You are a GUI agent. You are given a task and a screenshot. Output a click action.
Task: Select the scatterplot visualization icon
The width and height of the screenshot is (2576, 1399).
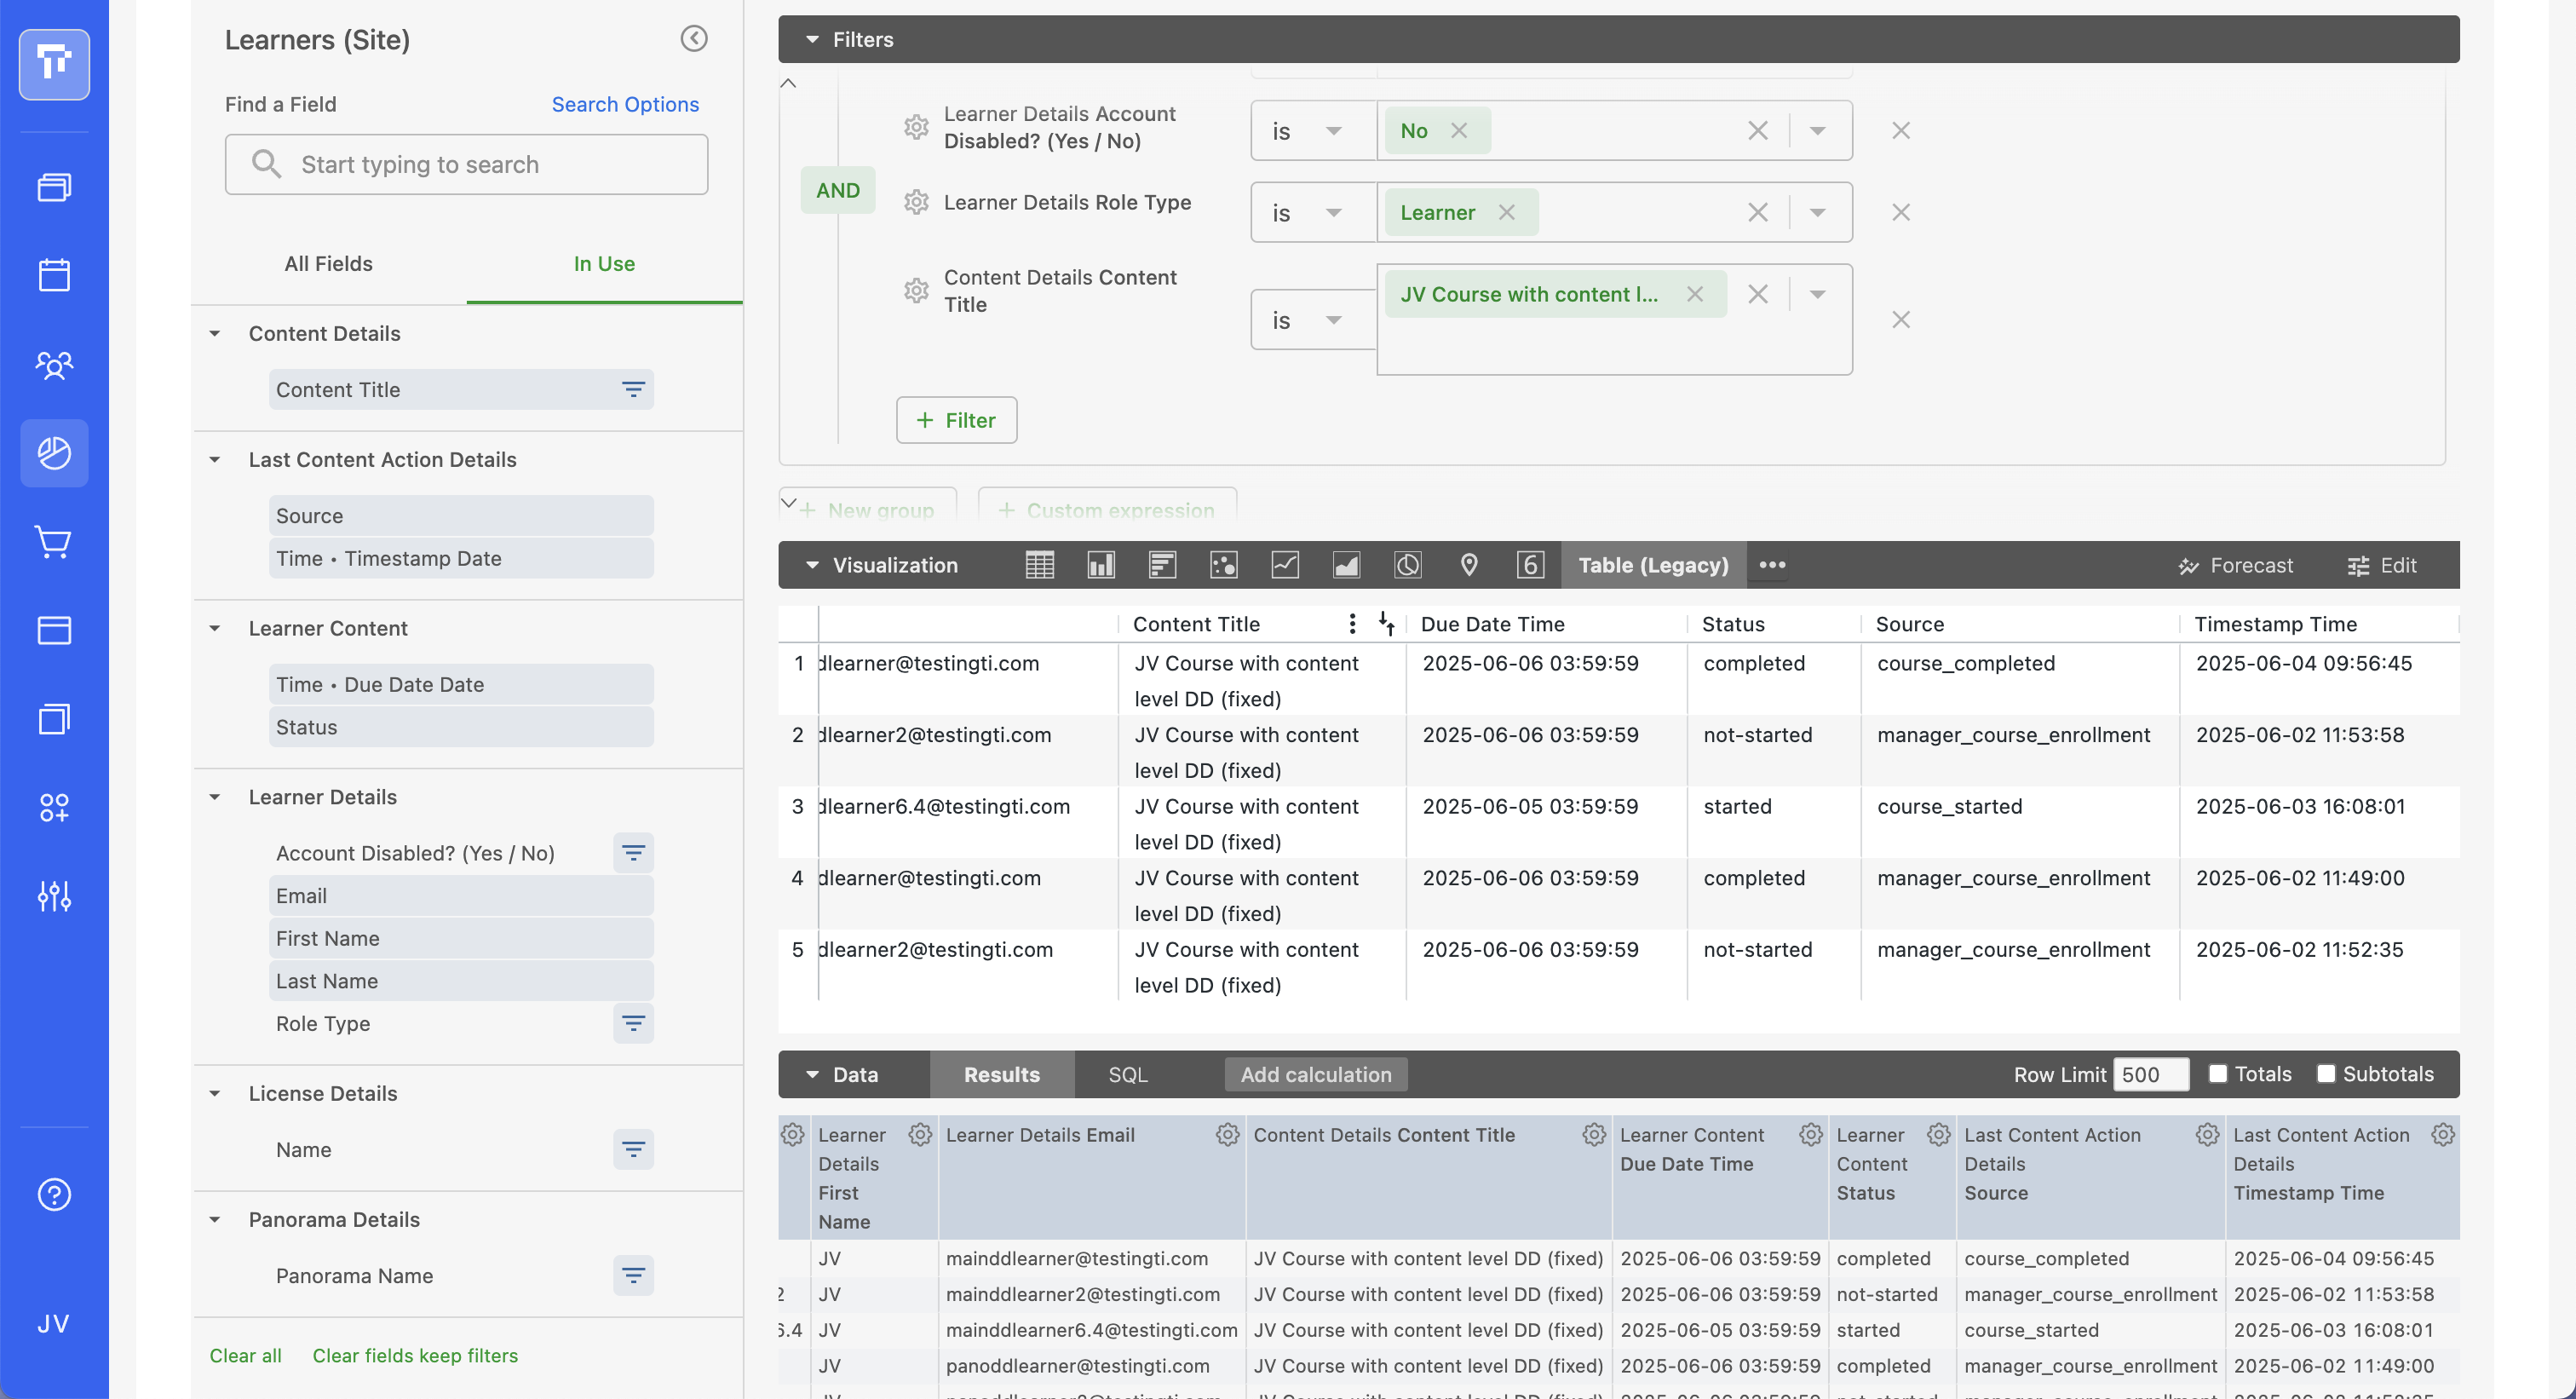(x=1224, y=565)
